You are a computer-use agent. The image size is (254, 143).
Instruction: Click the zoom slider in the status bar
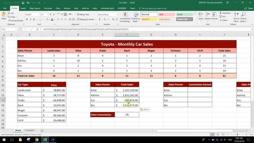click(237, 135)
